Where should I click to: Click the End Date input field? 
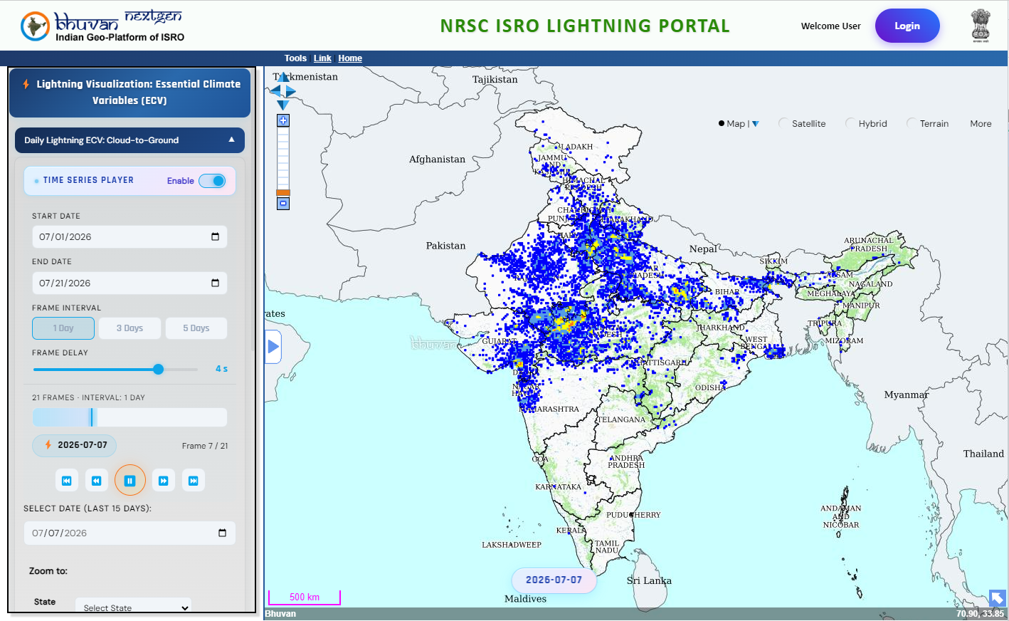point(130,283)
